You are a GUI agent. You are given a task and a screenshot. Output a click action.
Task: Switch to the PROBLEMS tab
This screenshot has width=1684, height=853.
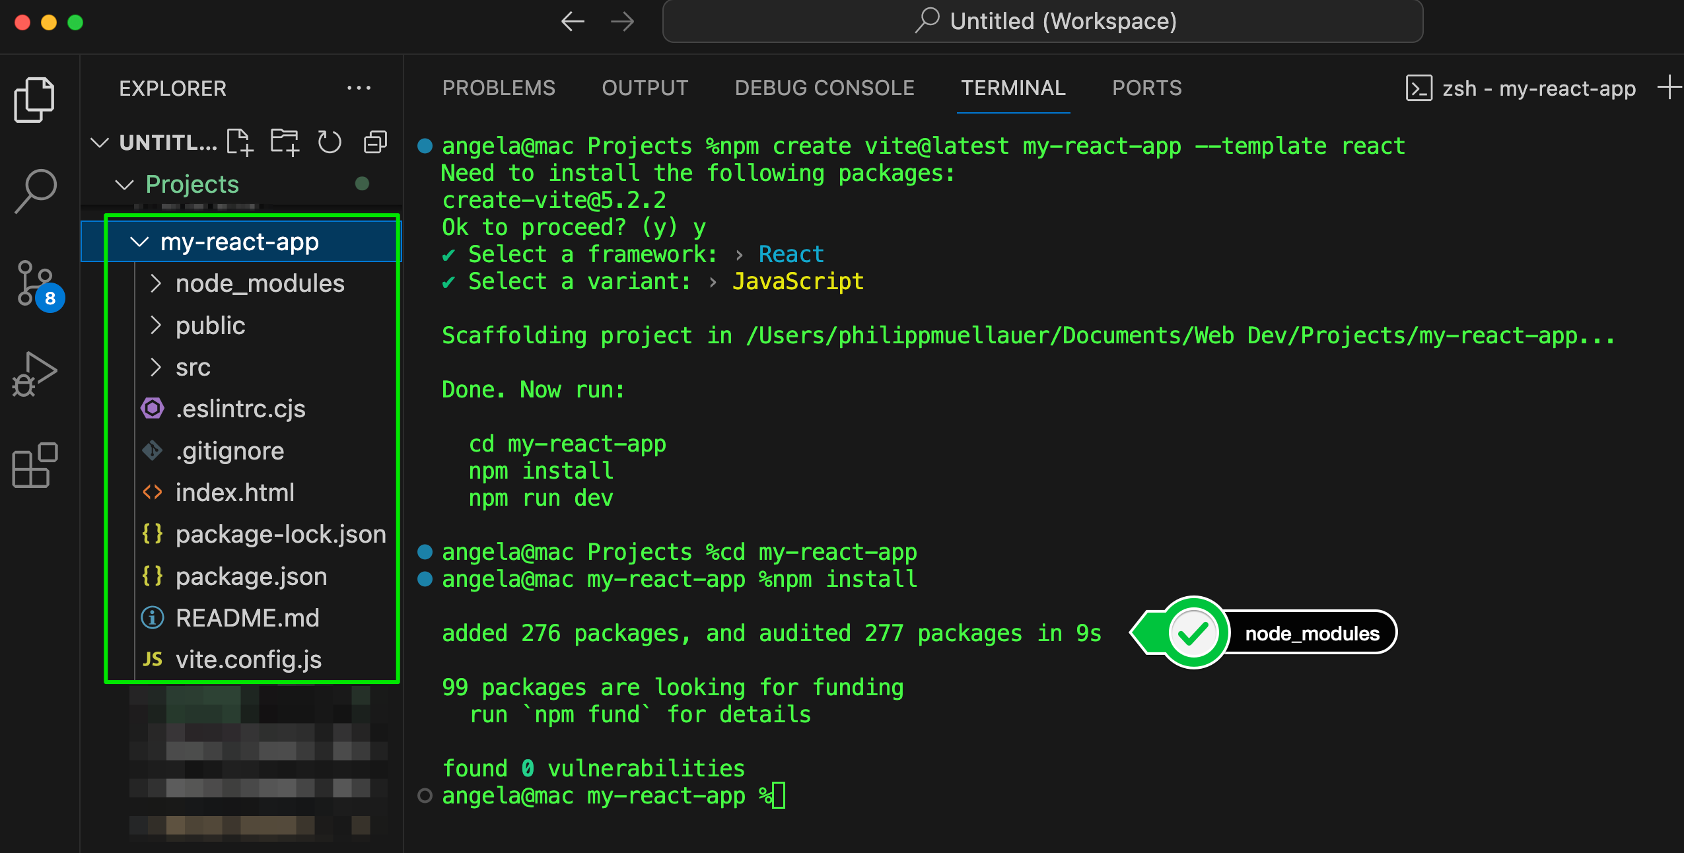(x=499, y=88)
